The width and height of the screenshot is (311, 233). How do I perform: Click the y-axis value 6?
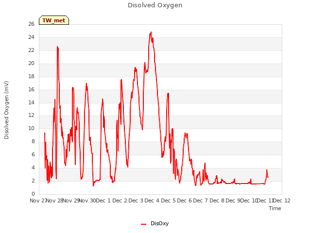tap(33, 154)
